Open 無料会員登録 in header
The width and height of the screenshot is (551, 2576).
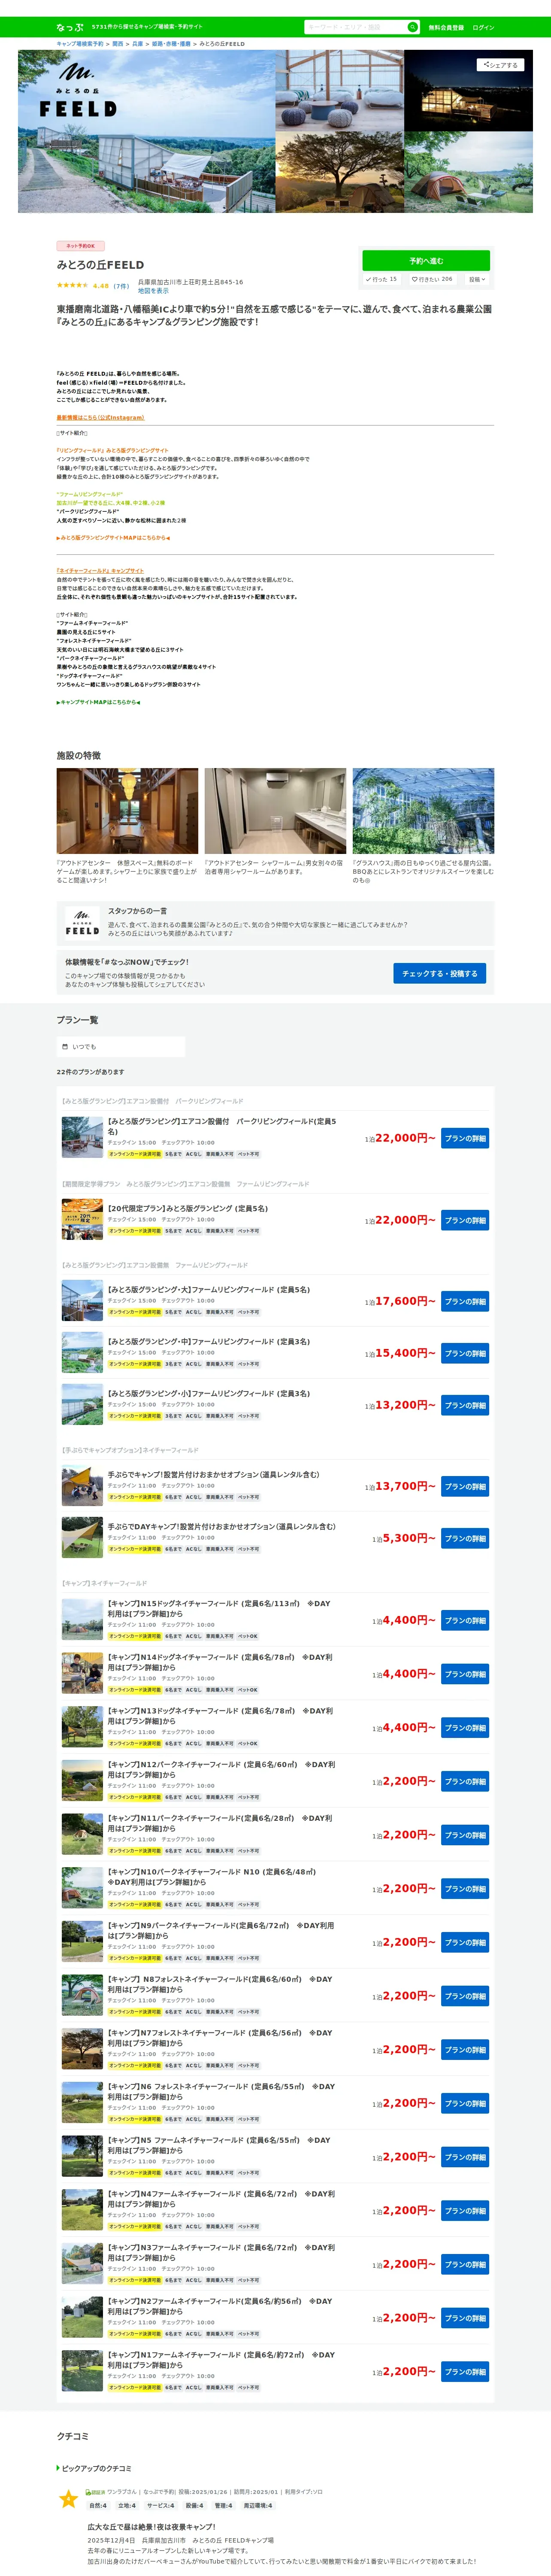click(446, 27)
